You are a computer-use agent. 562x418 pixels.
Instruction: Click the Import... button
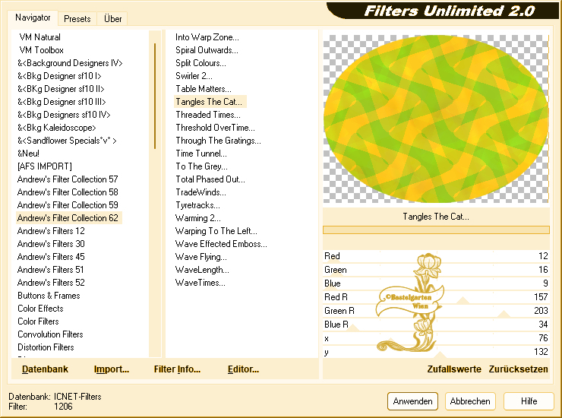[x=112, y=369]
